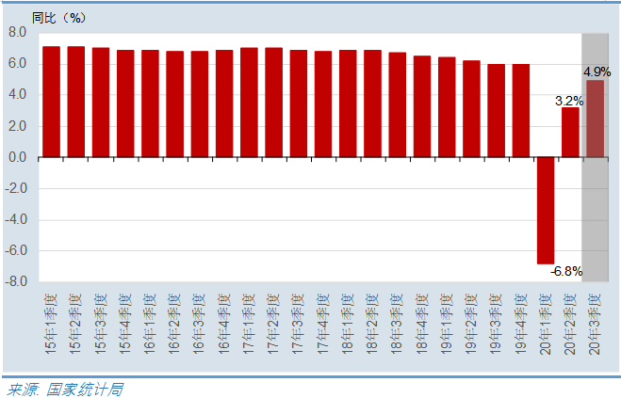Screen dimensions: 621x398
Task: Click the 15年3季度 x-axis label
Action: pyautogui.click(x=101, y=324)
